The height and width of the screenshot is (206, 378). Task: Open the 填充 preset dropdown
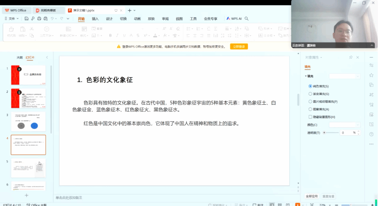point(344,76)
